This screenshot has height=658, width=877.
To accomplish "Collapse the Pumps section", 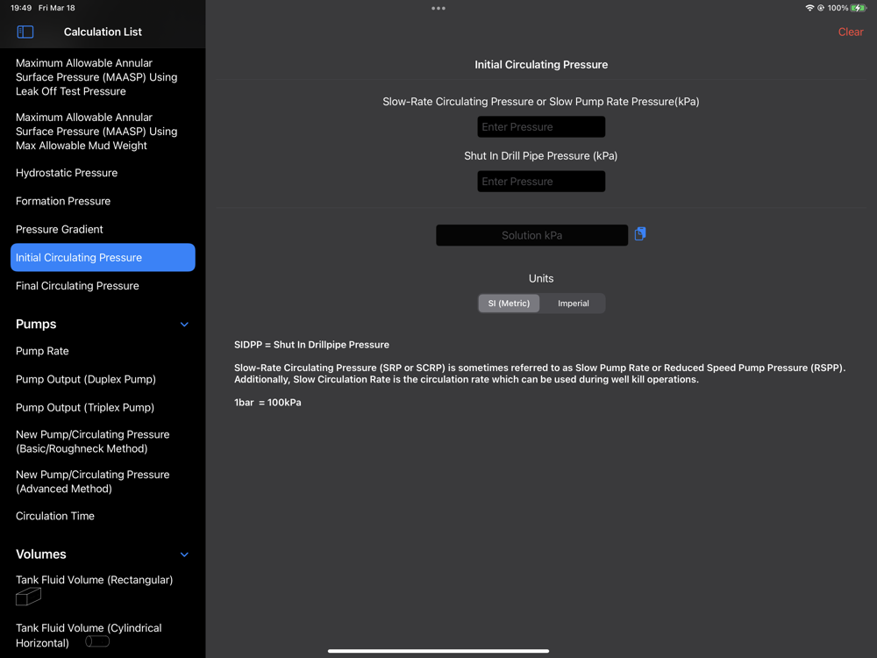I will point(184,325).
